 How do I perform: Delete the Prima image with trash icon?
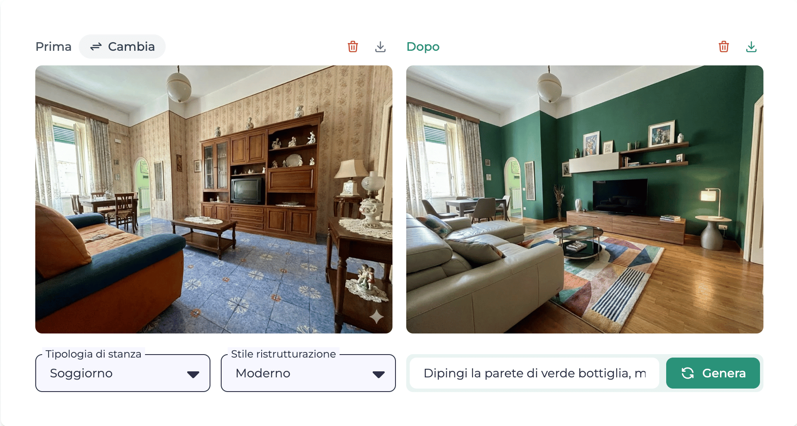tap(353, 46)
